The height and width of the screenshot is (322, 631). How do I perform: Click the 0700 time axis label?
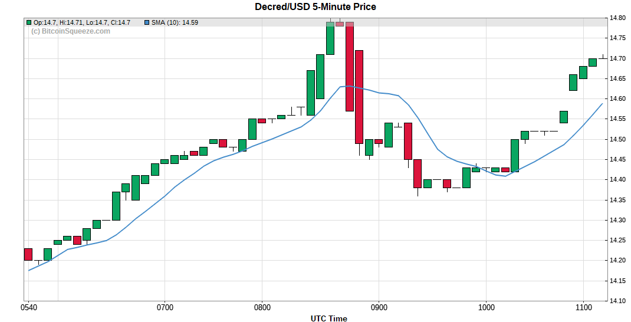(x=165, y=308)
